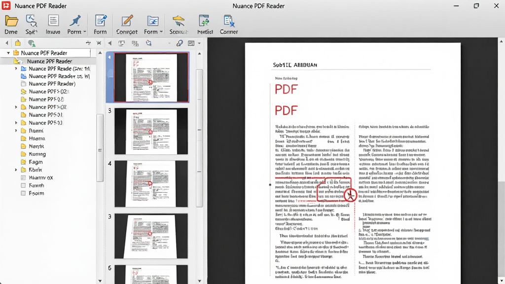Viewport: 505px width, 284px height.
Task: Select the highlighted Nuance PDF Reader tree row
Action: 48,61
